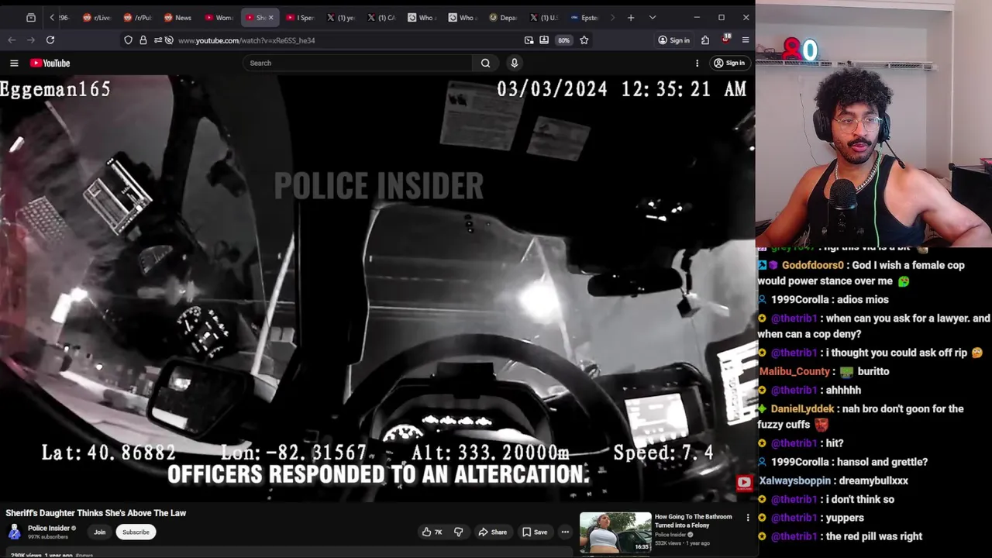The height and width of the screenshot is (558, 992).
Task: Click the YouTube search magnifier button
Action: pos(485,63)
